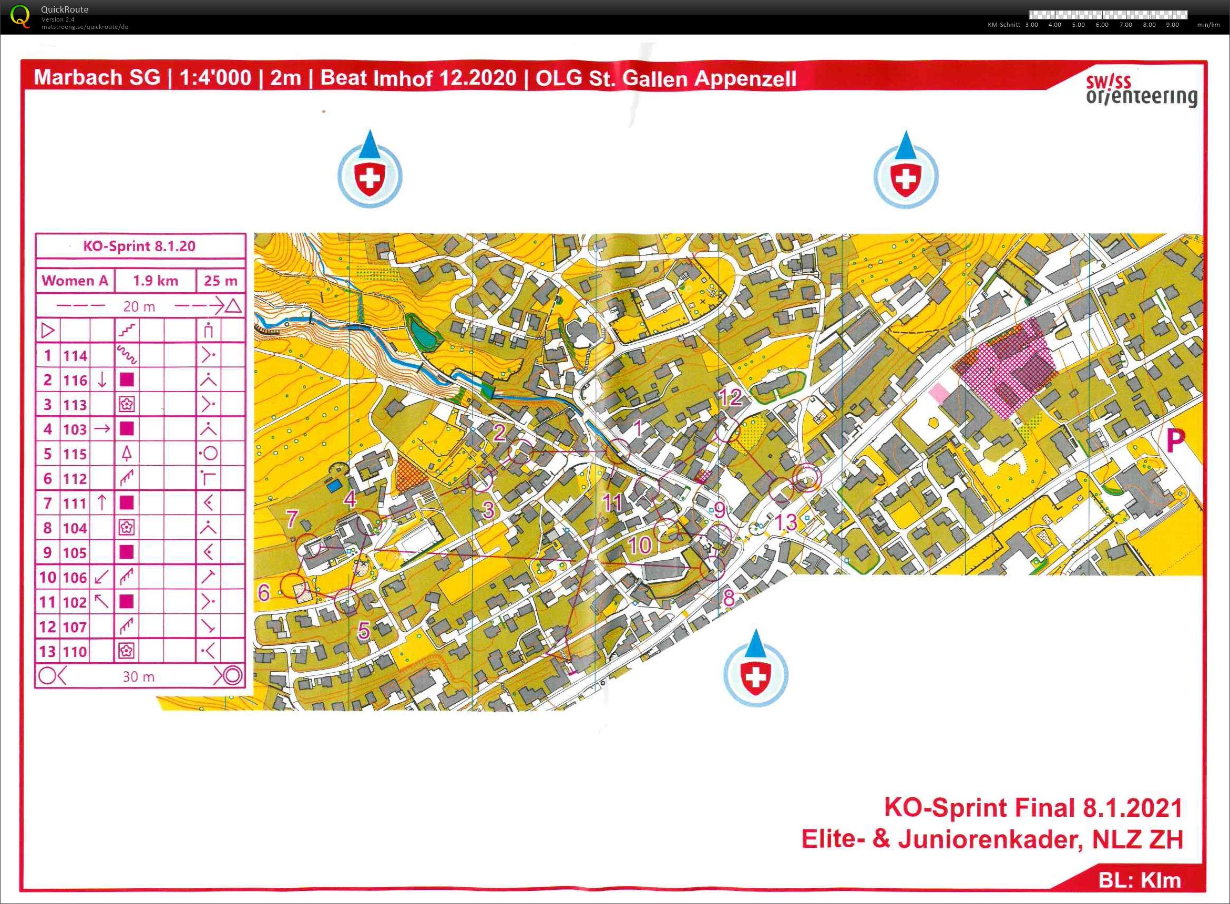Click the diagonal arrow in the 106 row
The height and width of the screenshot is (904, 1230).
point(102,577)
